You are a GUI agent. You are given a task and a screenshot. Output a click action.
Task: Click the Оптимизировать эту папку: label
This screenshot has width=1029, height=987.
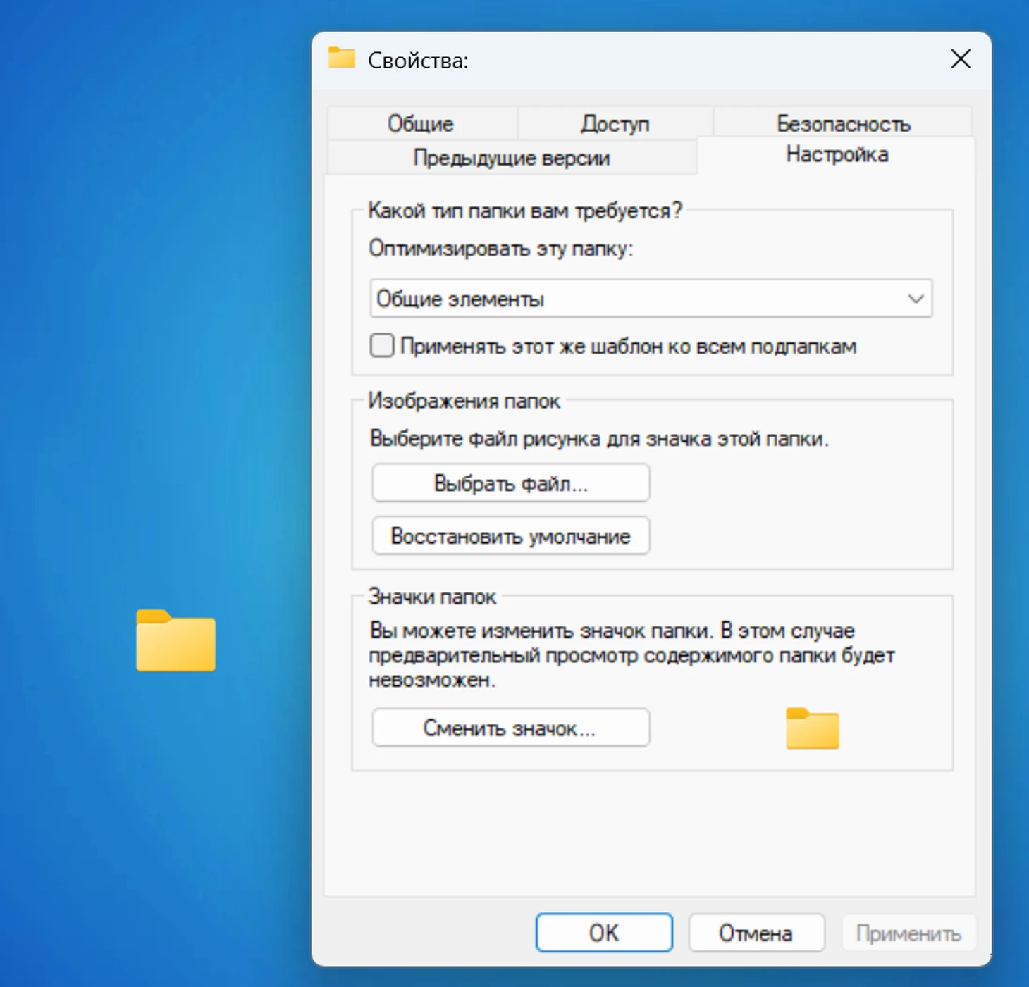pyautogui.click(x=501, y=248)
